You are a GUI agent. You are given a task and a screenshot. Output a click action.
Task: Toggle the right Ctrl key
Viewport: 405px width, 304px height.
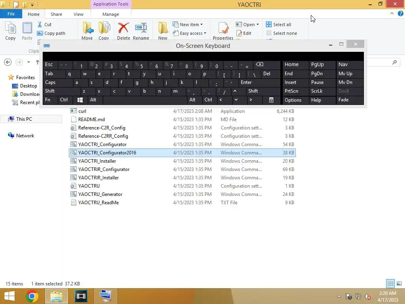pos(209,100)
